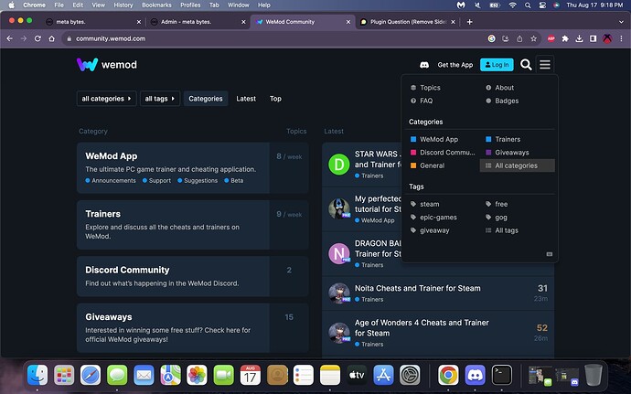Reload the page with the refresh icon
Screen dimensions: 631x394
pyautogui.click(x=37, y=38)
